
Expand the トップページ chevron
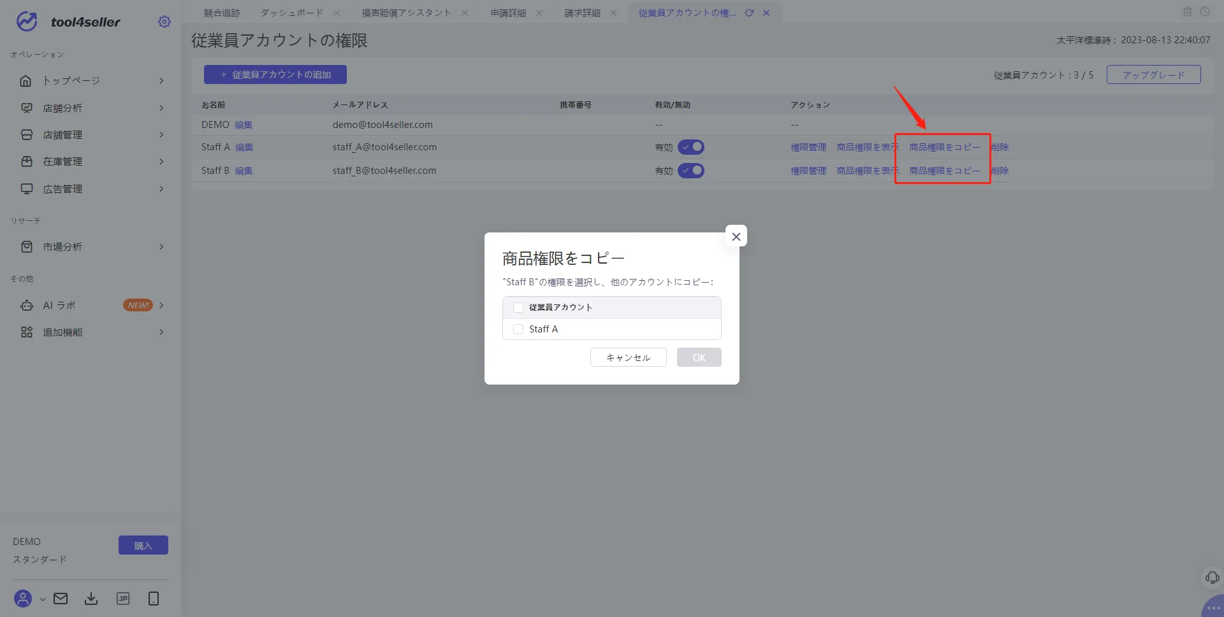point(161,81)
